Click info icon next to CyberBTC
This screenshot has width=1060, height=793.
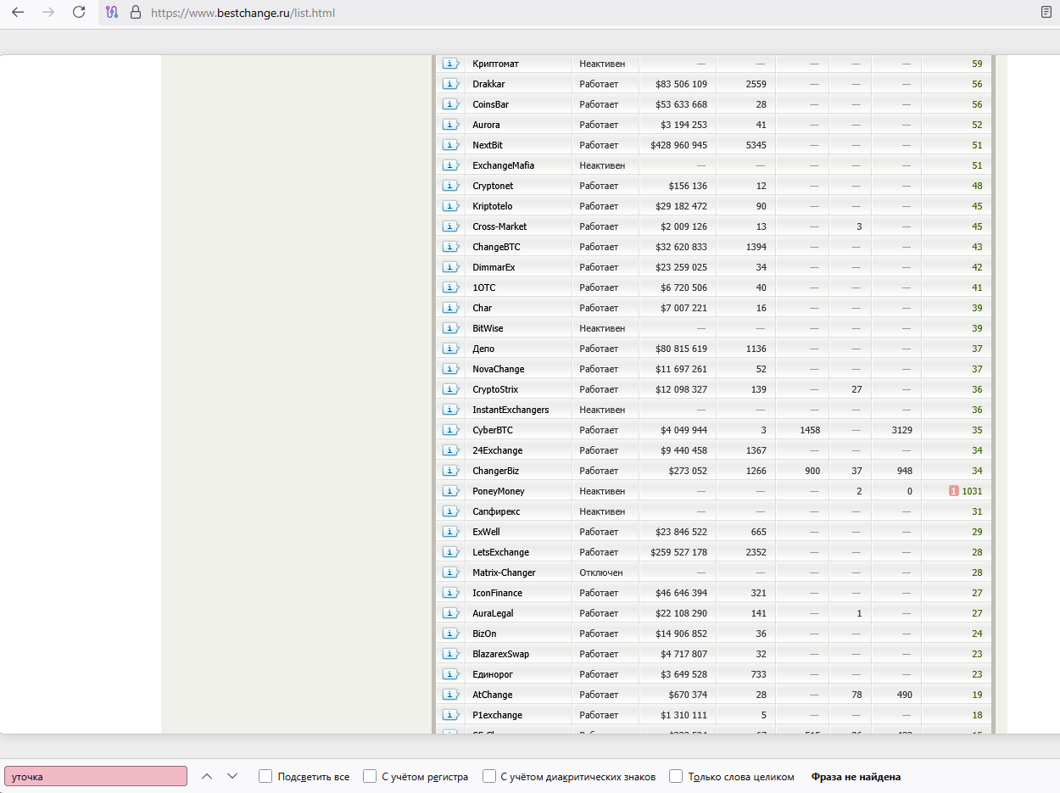(x=450, y=430)
